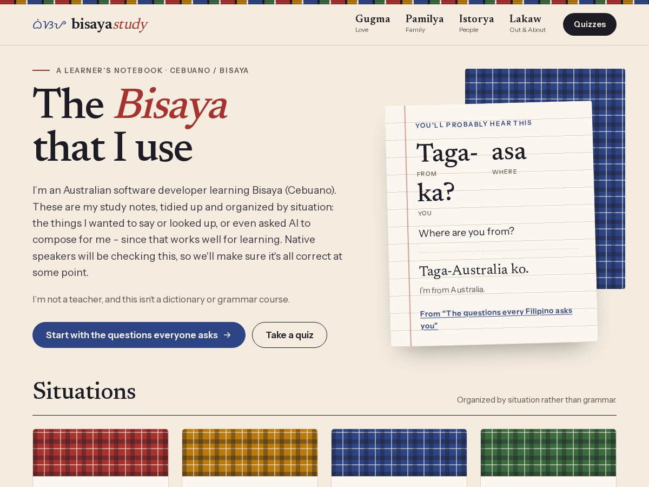Click the Baybayin script logo icon
The width and height of the screenshot is (649, 487).
coord(49,24)
